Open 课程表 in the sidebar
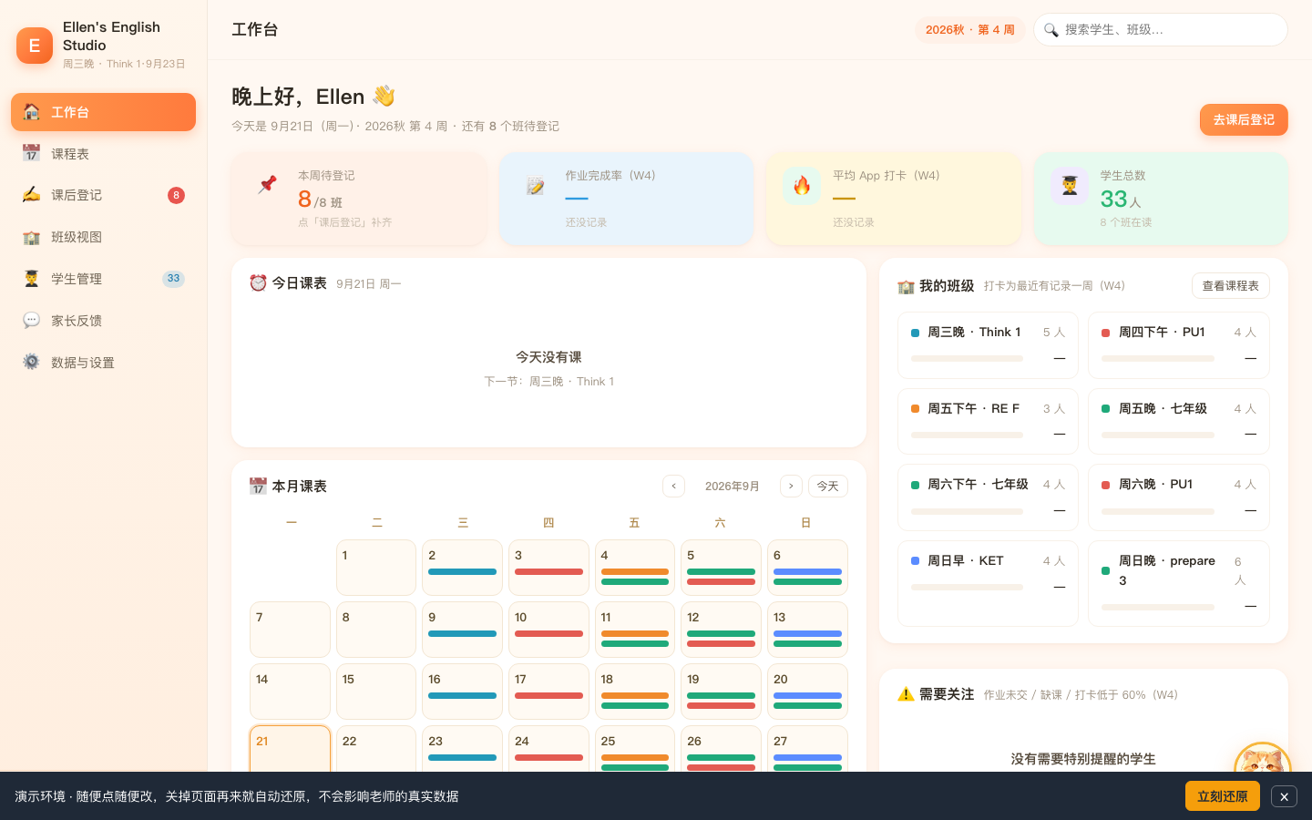The image size is (1312, 820). point(103,154)
